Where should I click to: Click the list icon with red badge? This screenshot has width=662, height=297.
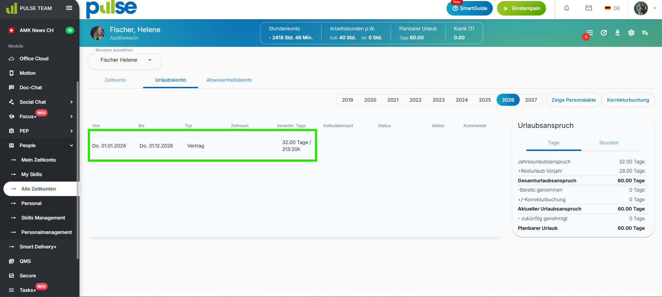point(589,33)
